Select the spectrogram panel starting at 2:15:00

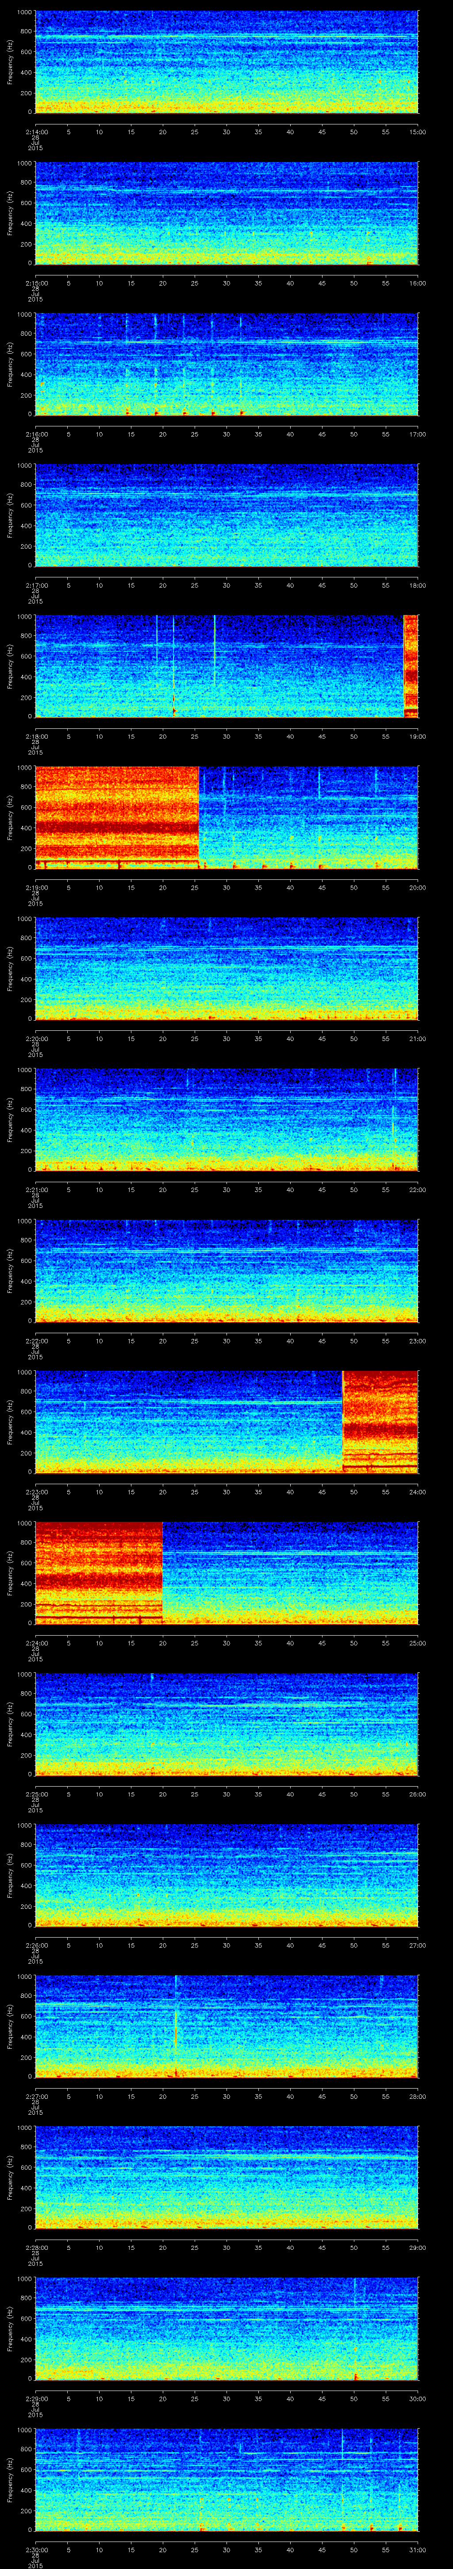coord(226,213)
